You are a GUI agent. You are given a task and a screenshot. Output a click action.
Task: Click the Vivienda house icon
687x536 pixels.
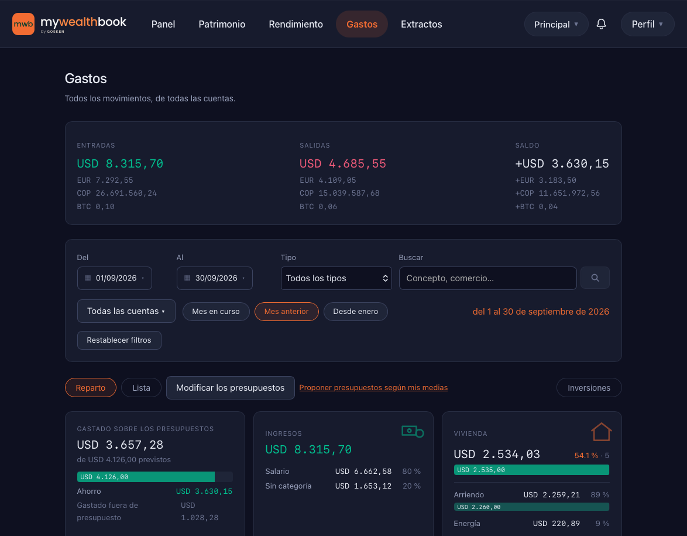[x=601, y=432]
